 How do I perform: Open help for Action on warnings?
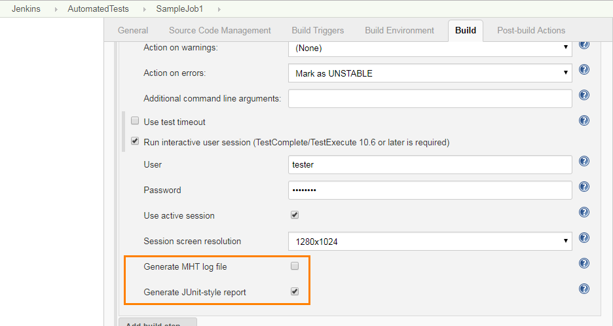584,45
